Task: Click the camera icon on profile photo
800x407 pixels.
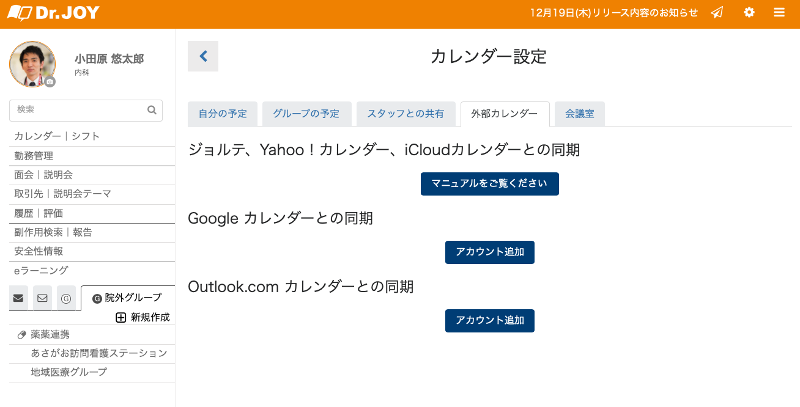Action: point(50,81)
